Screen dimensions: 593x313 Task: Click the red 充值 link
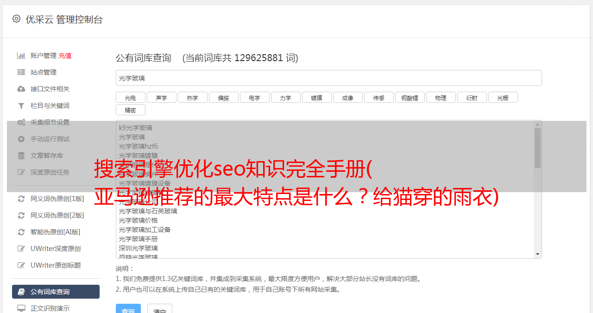(x=65, y=56)
